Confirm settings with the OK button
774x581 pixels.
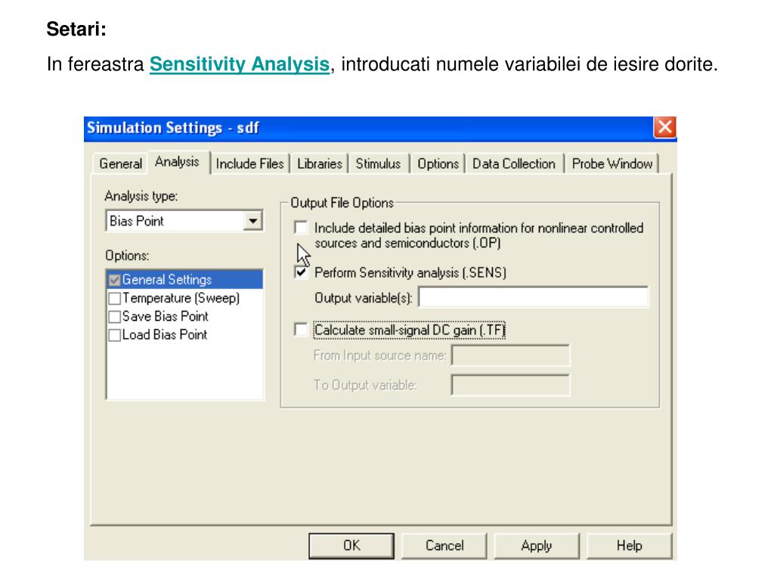pos(351,546)
